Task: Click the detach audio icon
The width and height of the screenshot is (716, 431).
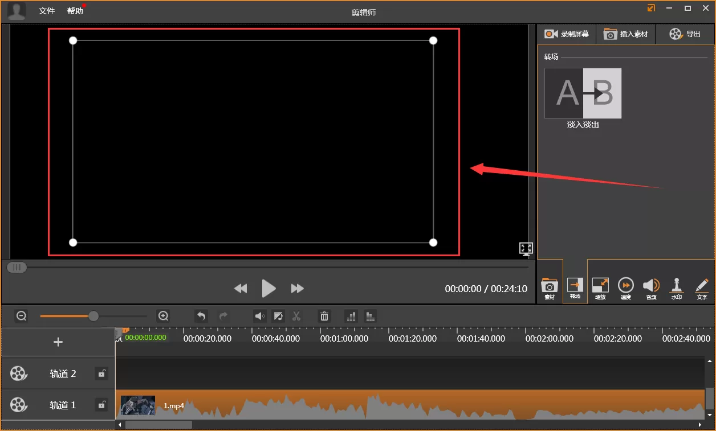Action: (x=278, y=316)
